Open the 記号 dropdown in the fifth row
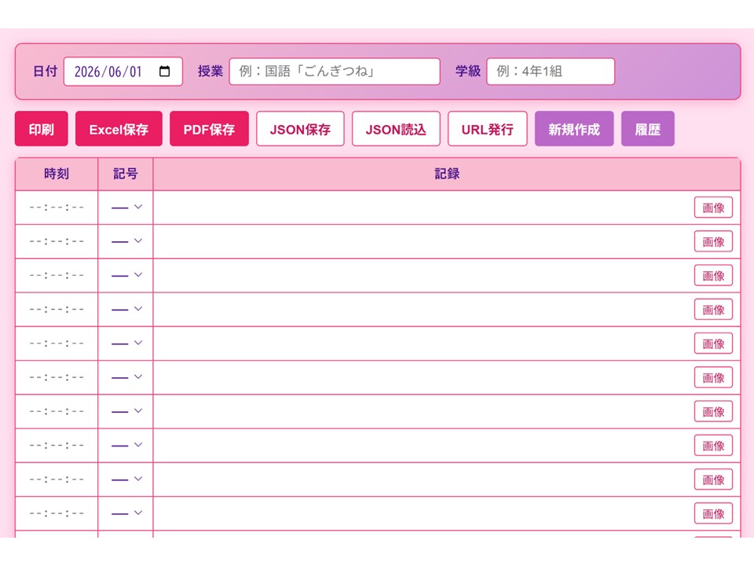The height and width of the screenshot is (566, 754). [x=126, y=344]
